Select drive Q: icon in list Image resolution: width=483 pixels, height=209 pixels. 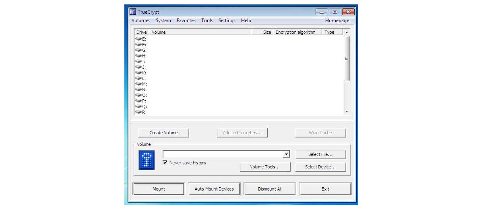[138, 107]
